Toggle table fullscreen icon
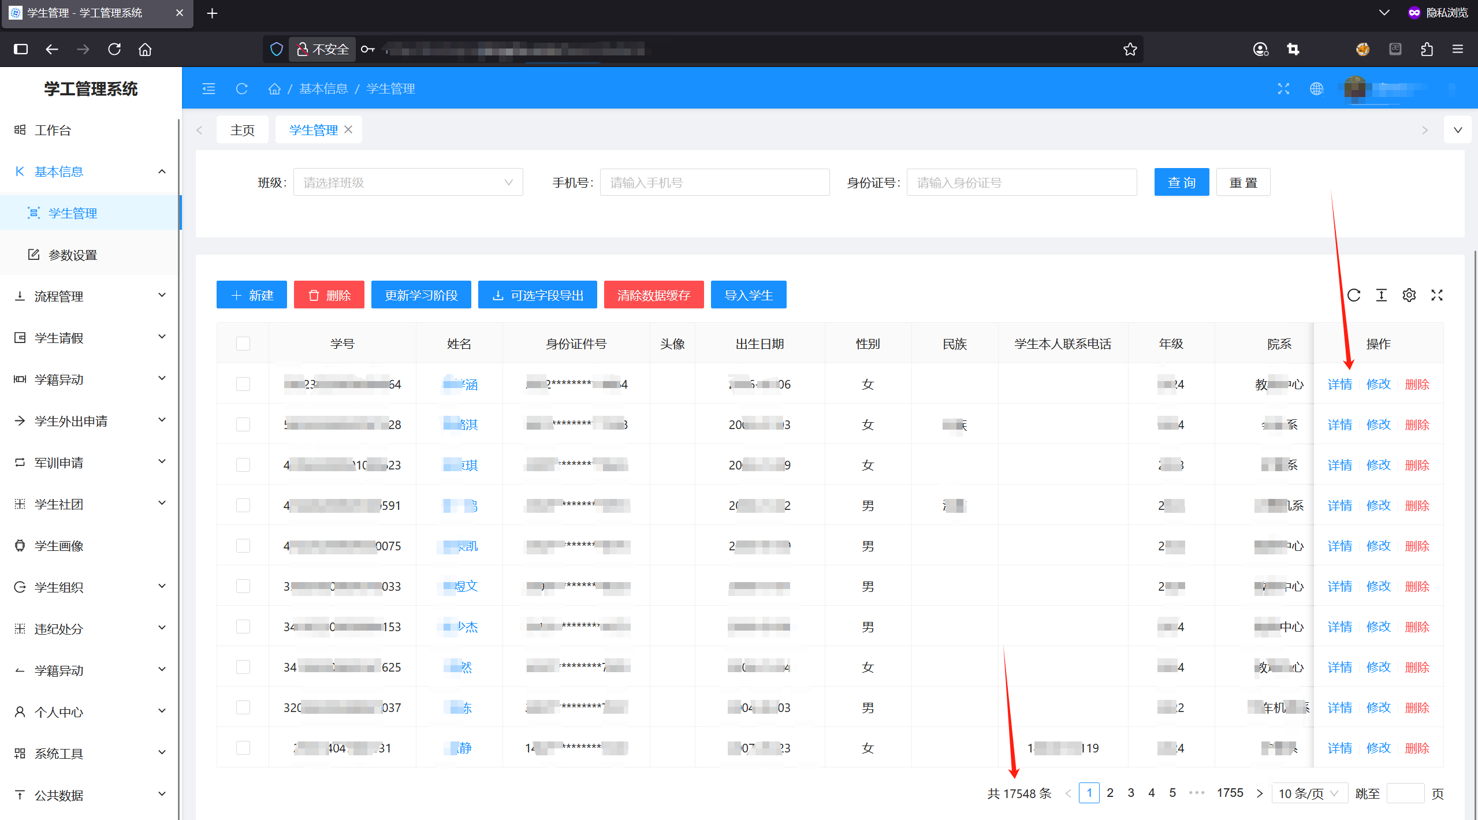This screenshot has width=1478, height=820. [1437, 295]
